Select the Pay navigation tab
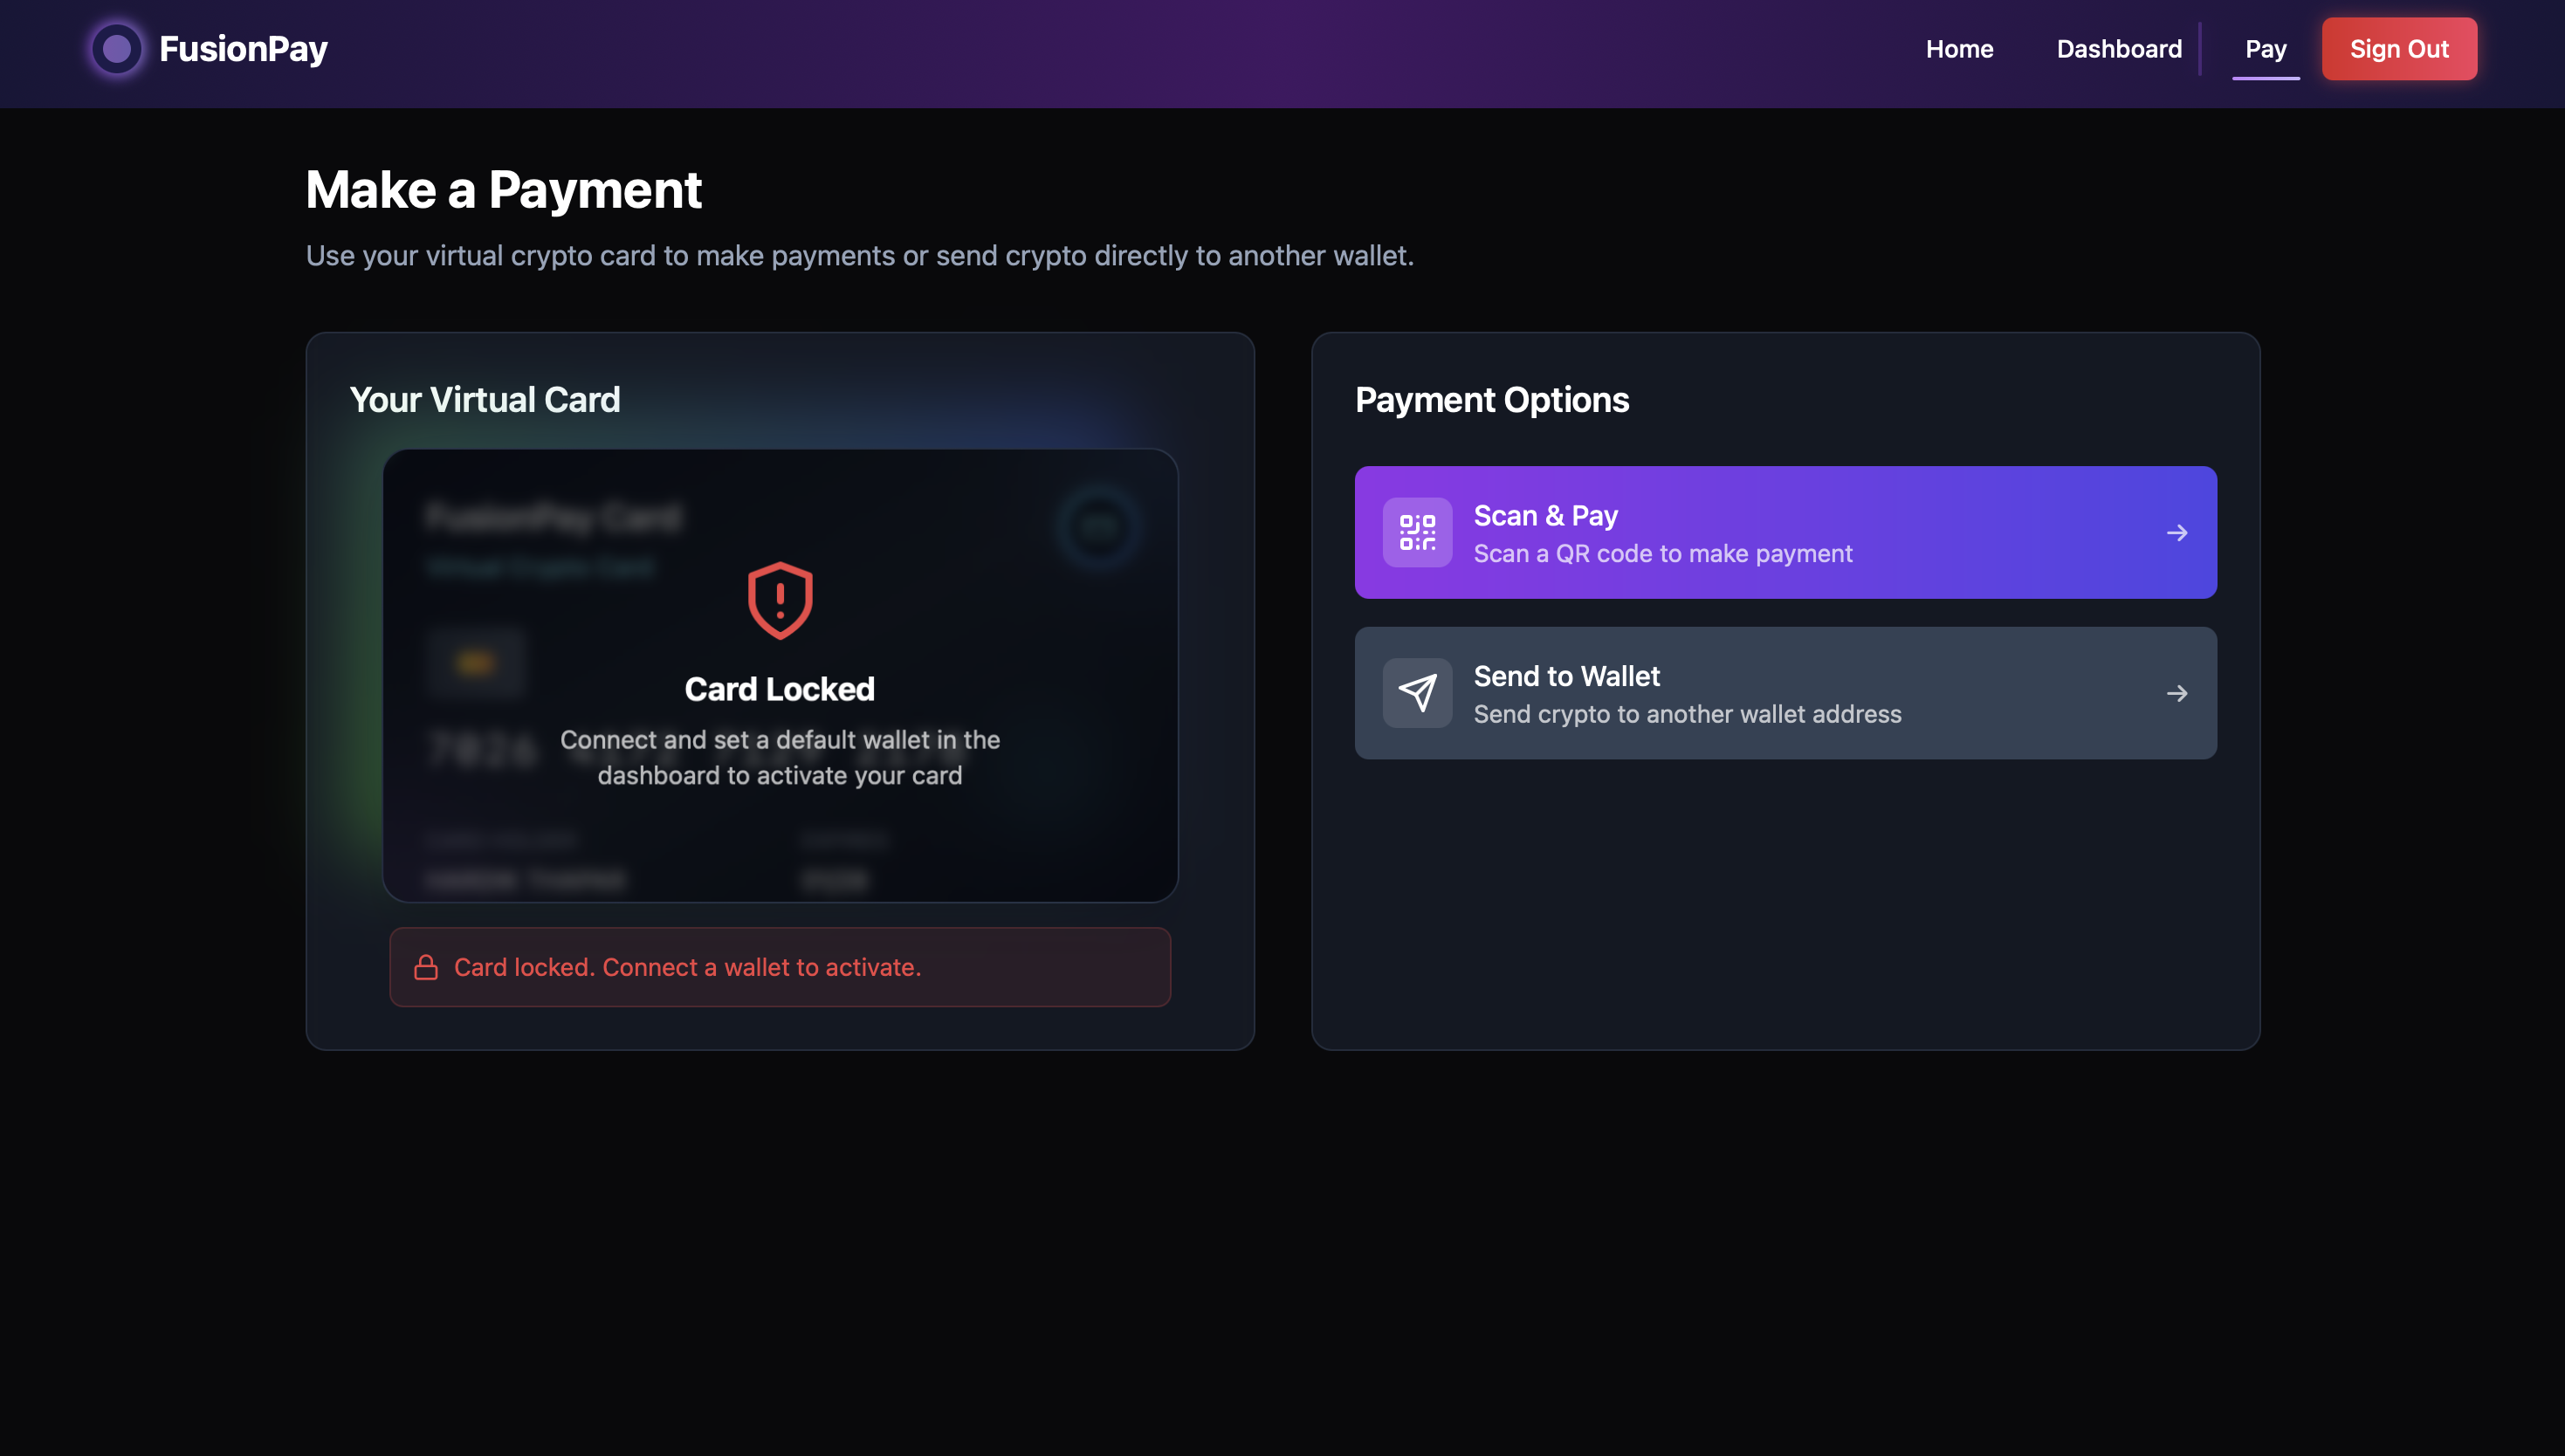The height and width of the screenshot is (1456, 2565). point(2265,49)
